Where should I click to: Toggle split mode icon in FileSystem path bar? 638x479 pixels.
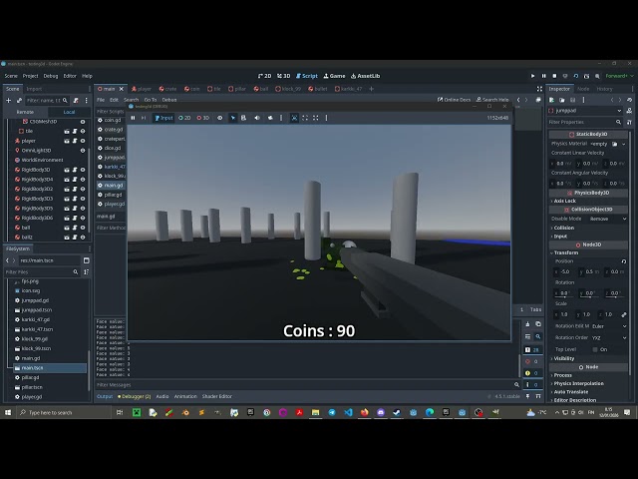tap(87, 260)
